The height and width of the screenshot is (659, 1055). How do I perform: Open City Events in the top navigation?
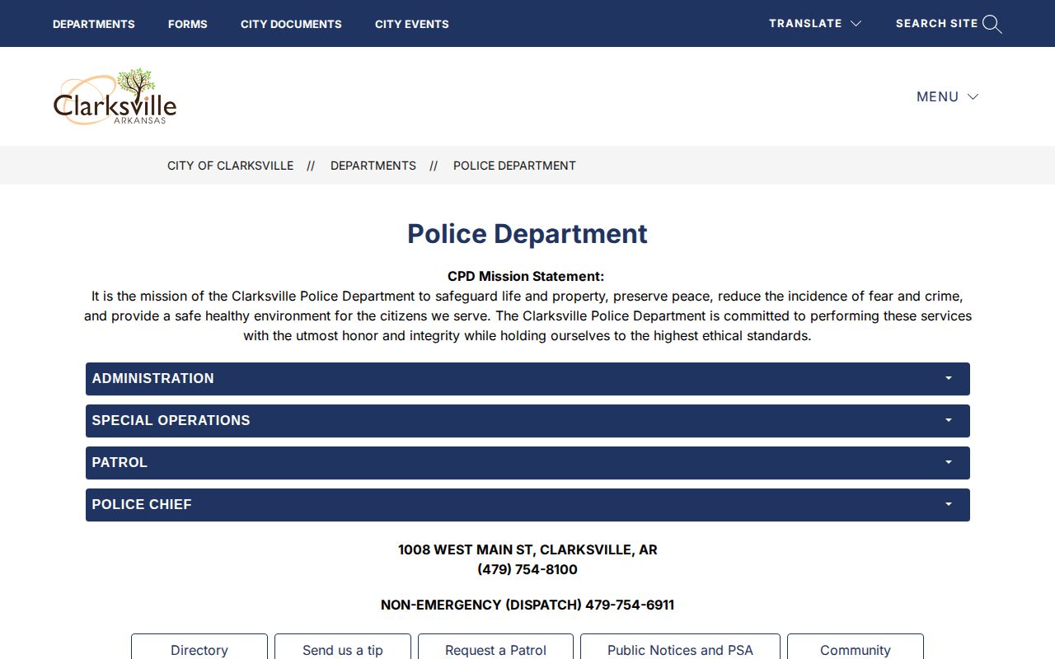pos(412,24)
